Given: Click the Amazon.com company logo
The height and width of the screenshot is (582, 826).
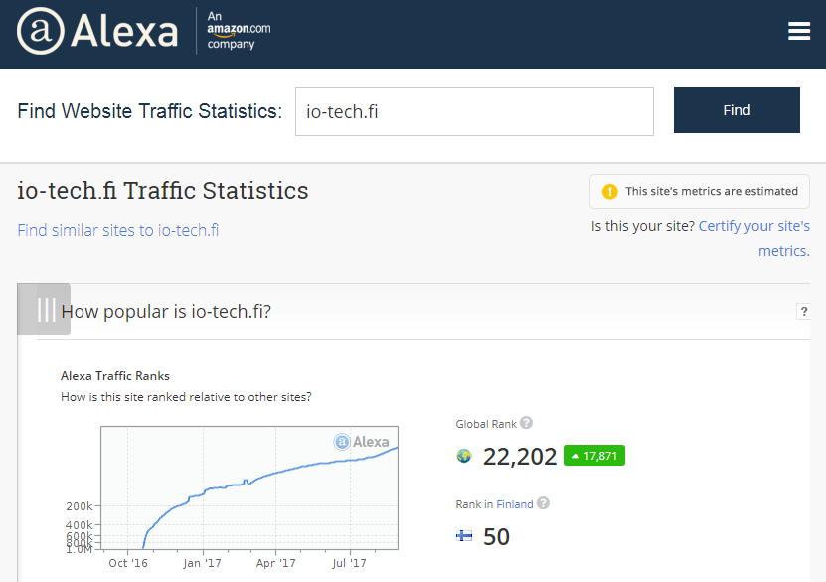Looking at the screenshot, I should pyautogui.click(x=239, y=30).
